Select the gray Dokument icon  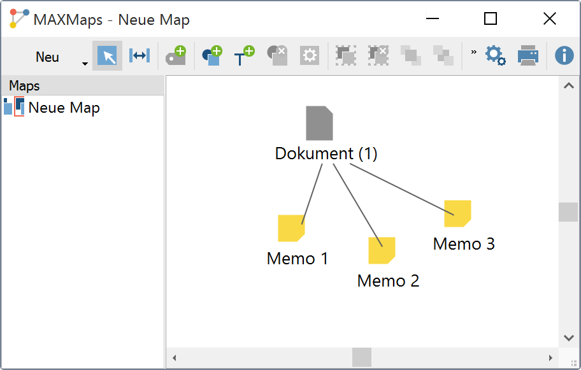pos(319,124)
